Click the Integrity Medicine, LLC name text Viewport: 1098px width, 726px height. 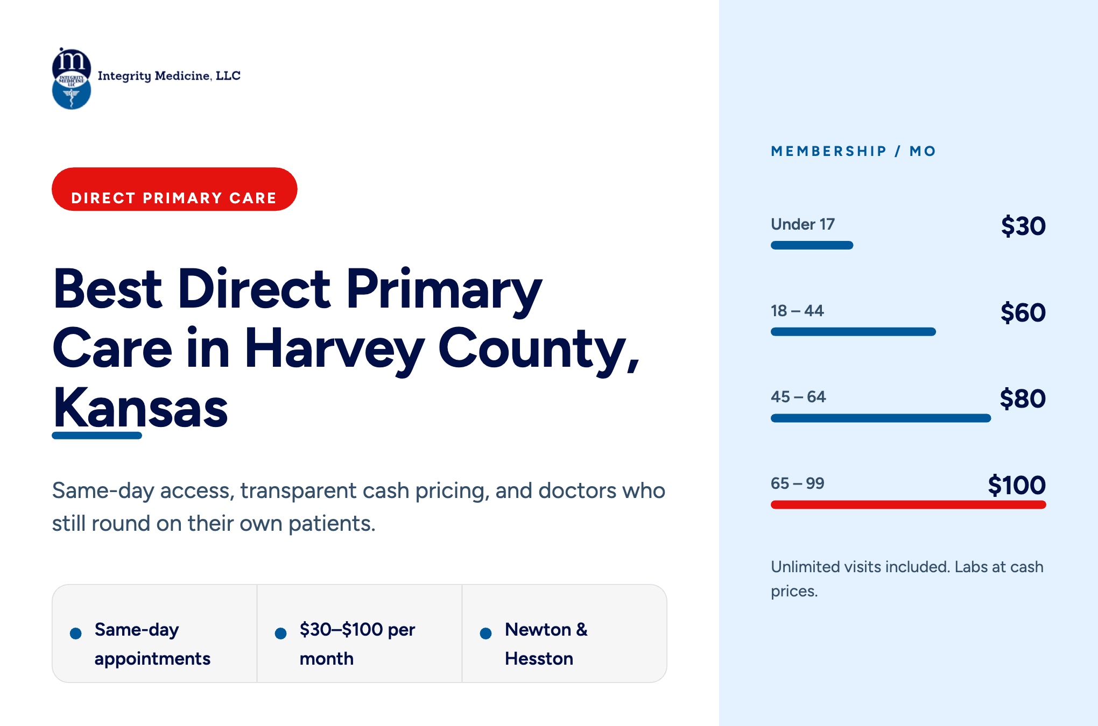click(x=169, y=76)
